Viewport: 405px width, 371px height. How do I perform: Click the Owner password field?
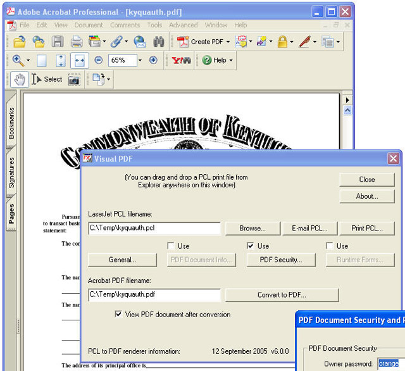coord(390,363)
